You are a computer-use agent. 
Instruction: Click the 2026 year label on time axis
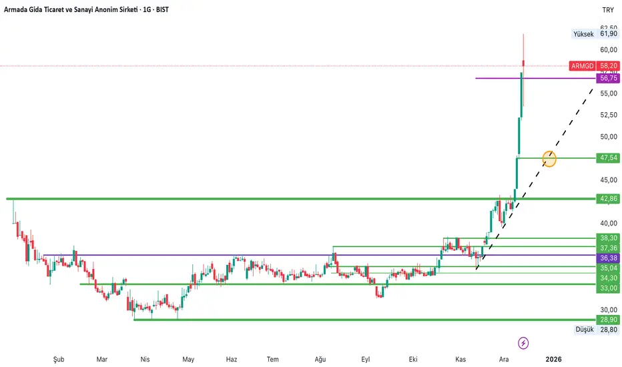coord(553,359)
